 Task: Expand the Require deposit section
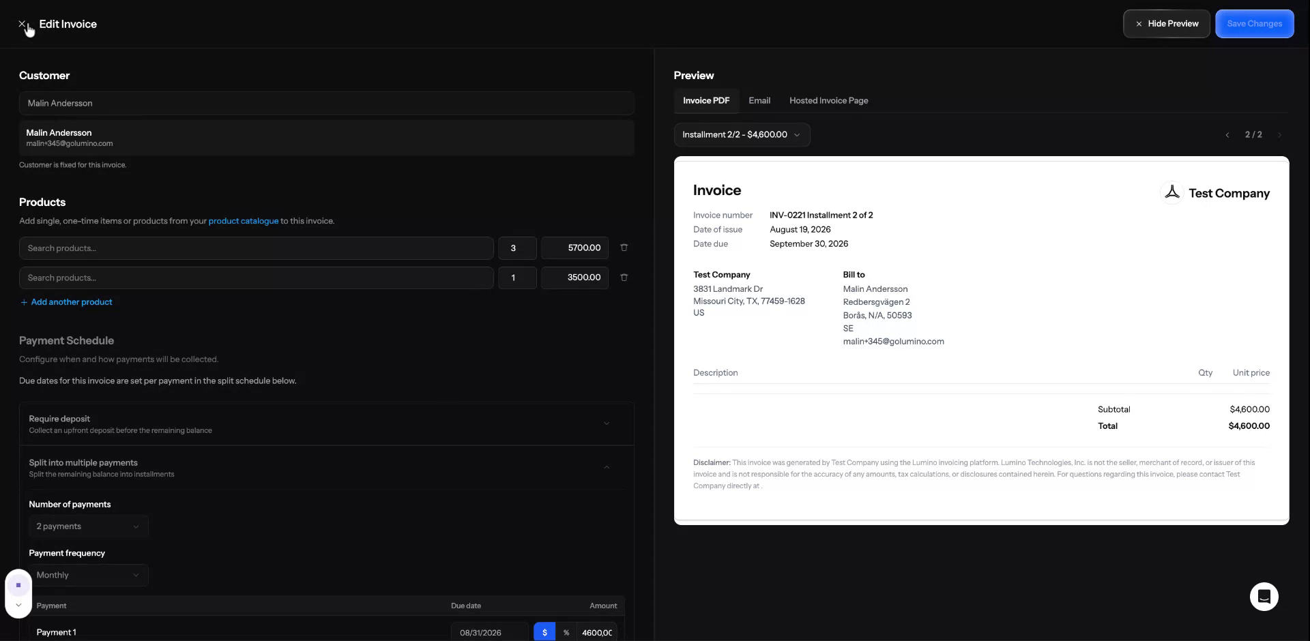pyautogui.click(x=327, y=424)
